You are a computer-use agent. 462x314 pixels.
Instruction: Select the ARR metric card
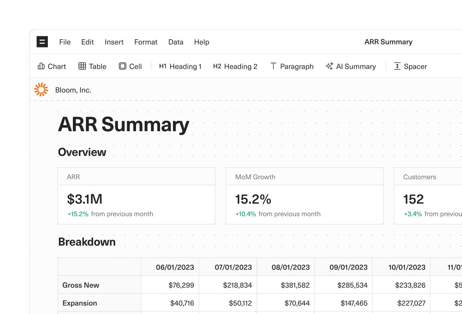tap(136, 196)
